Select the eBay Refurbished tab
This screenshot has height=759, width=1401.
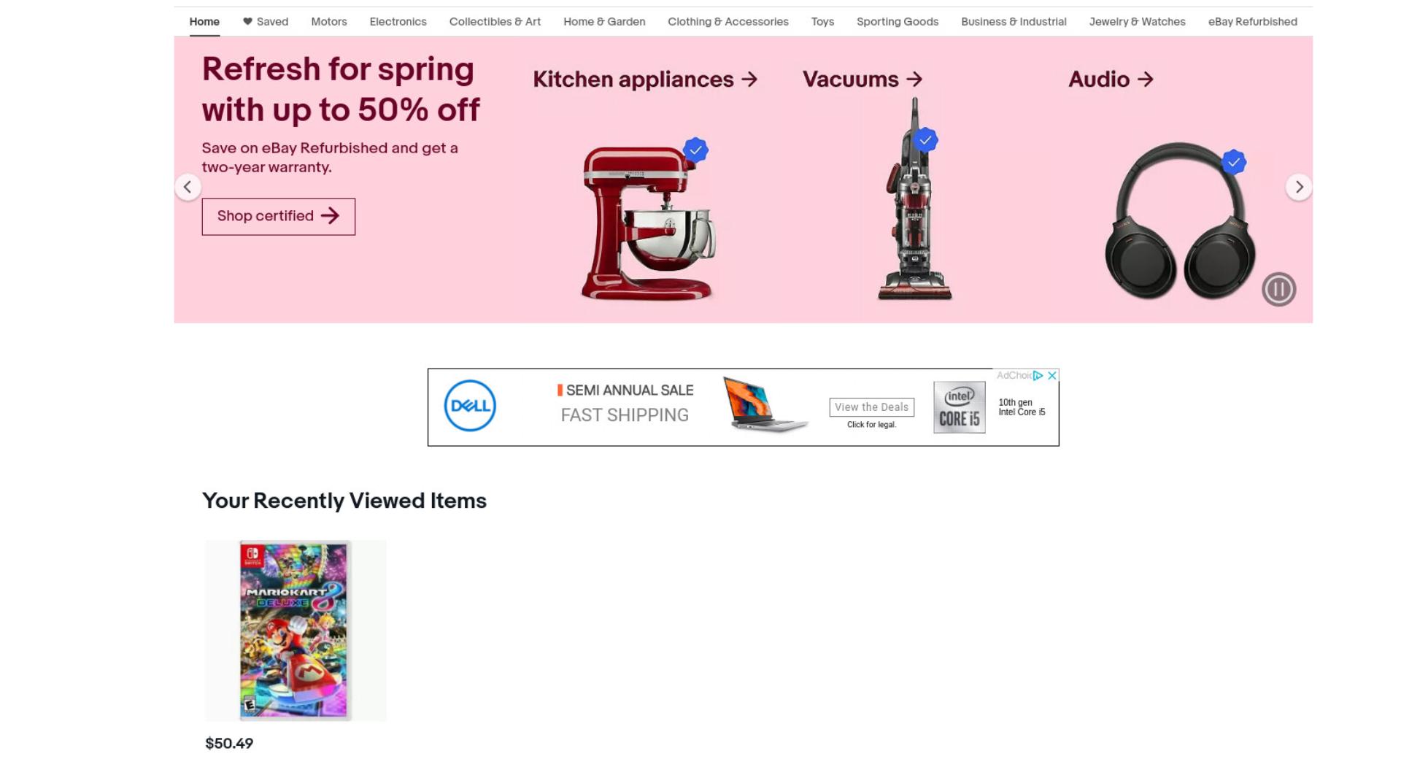click(x=1252, y=22)
